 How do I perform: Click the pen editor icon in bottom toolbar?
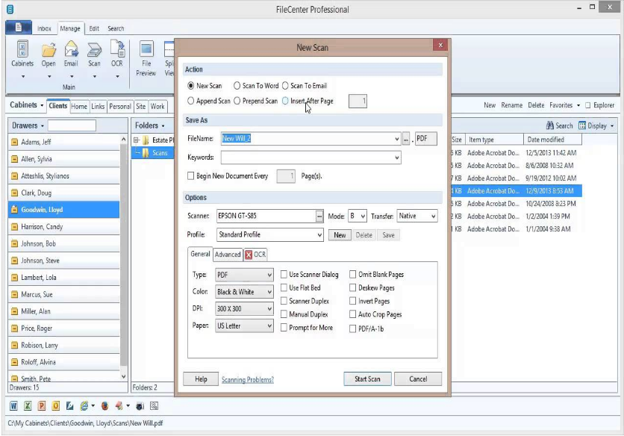tap(69, 405)
